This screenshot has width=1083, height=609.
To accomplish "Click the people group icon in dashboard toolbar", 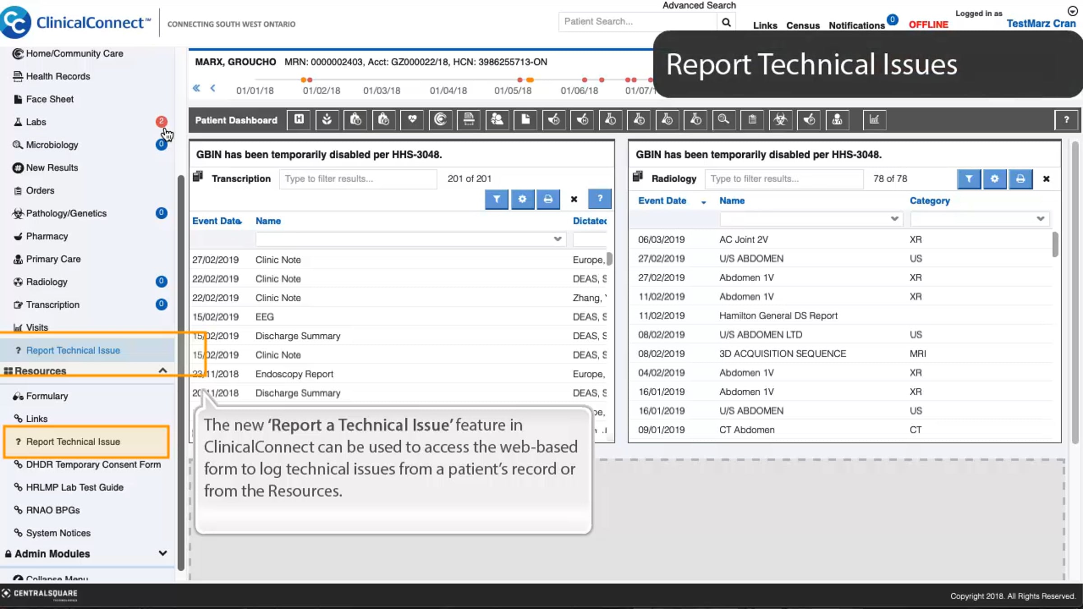I will [497, 120].
